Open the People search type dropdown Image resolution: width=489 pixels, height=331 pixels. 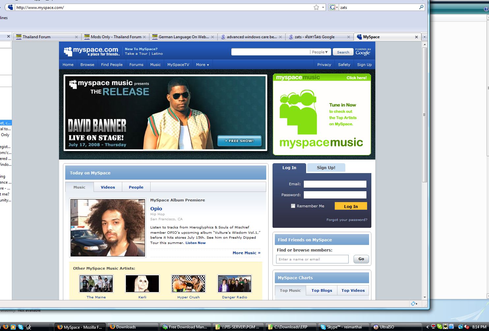(320, 52)
